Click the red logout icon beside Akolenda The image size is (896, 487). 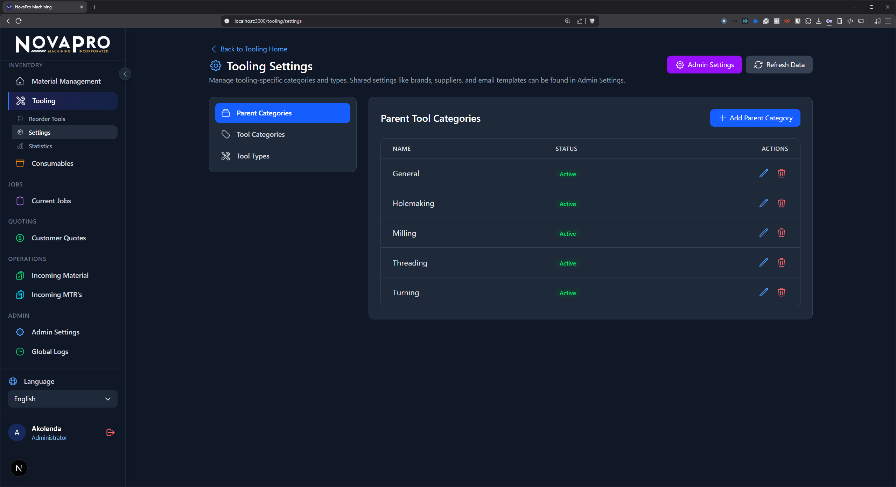(x=110, y=432)
